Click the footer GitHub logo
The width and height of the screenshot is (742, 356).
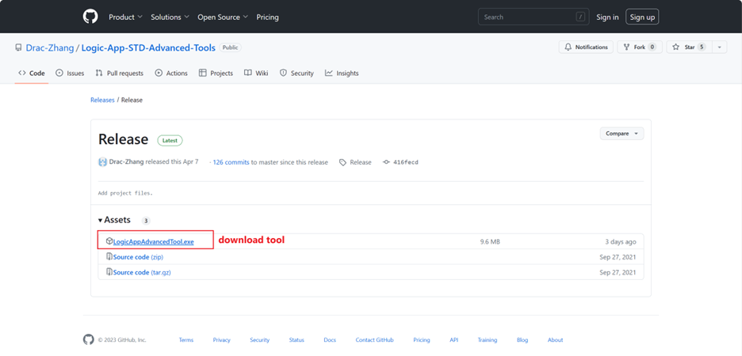pyautogui.click(x=89, y=339)
